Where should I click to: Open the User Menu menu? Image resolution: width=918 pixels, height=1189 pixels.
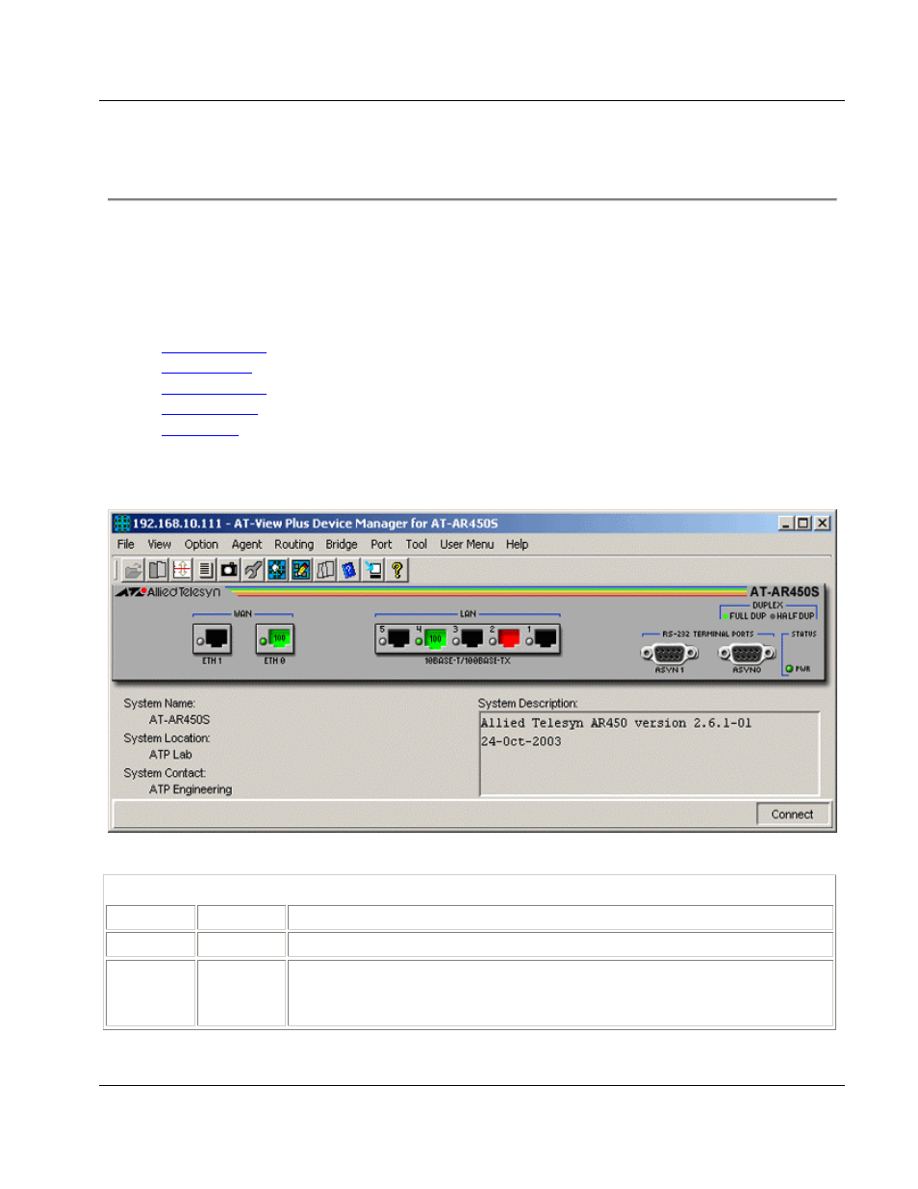[467, 544]
